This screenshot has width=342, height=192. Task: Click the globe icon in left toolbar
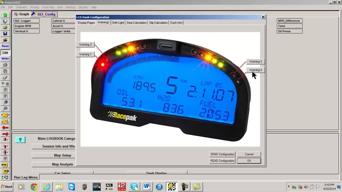(5, 21)
